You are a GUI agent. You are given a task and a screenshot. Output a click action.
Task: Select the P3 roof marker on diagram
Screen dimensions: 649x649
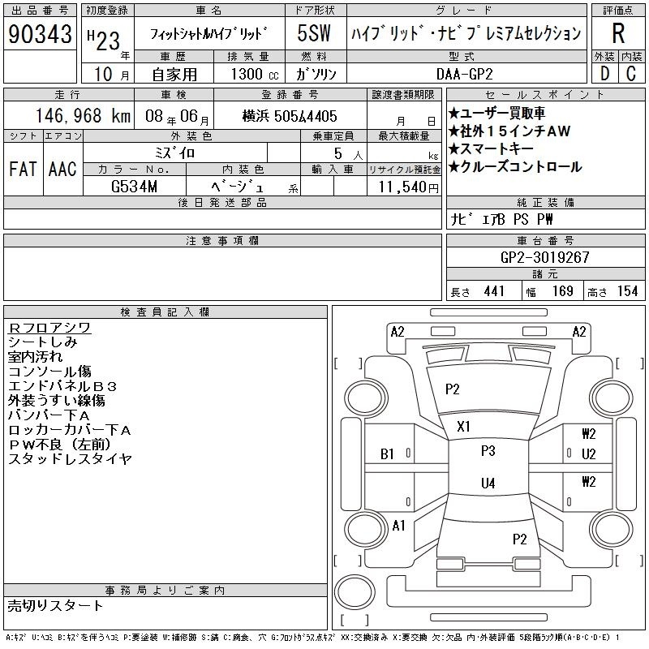[488, 451]
